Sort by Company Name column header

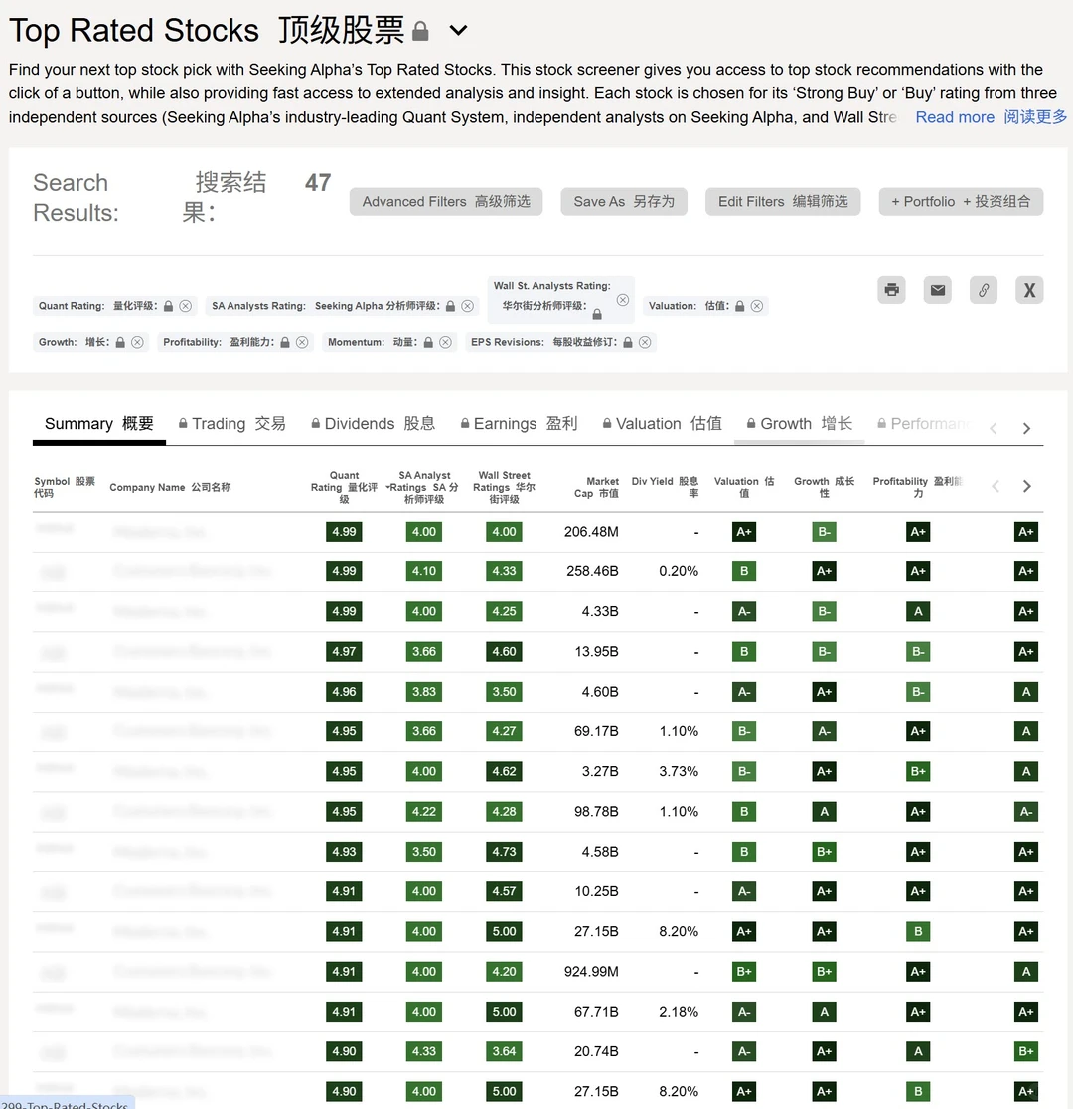pyautogui.click(x=170, y=487)
